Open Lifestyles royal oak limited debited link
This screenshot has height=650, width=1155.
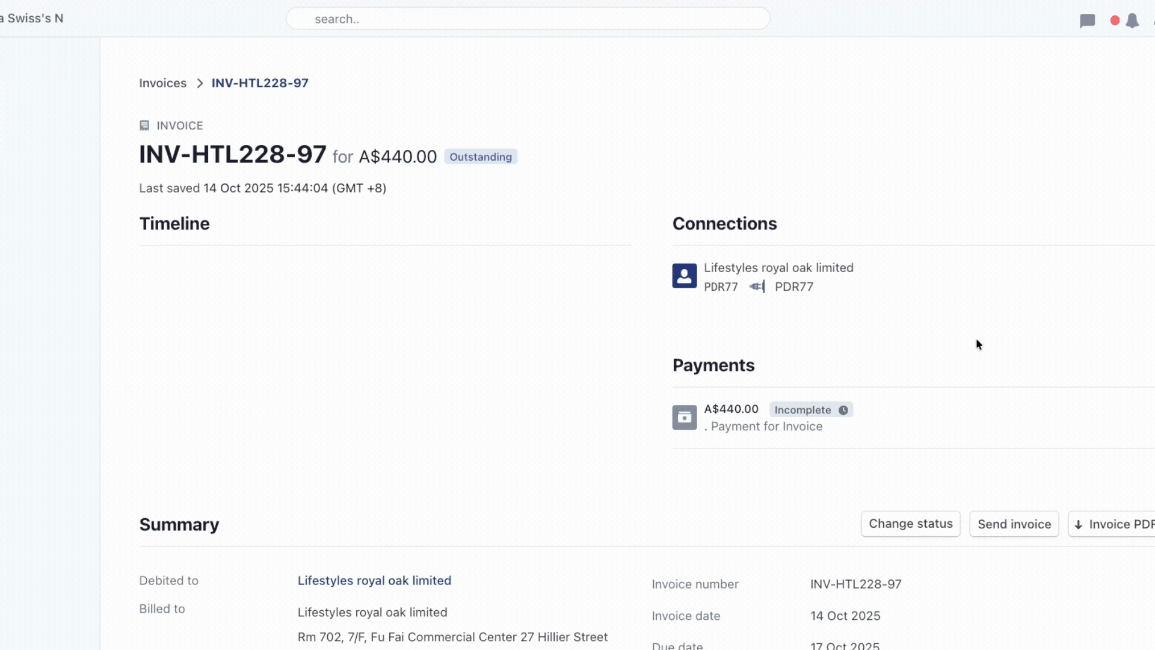(374, 580)
